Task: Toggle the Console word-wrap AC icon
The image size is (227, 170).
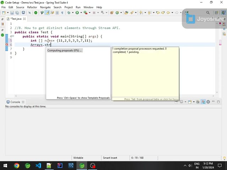Action: coord(203,102)
